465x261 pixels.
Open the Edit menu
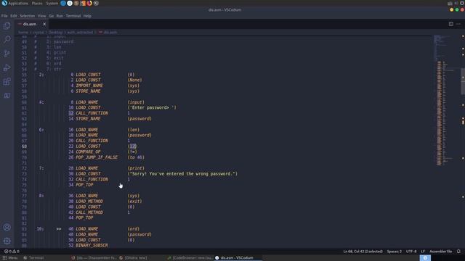click(14, 16)
